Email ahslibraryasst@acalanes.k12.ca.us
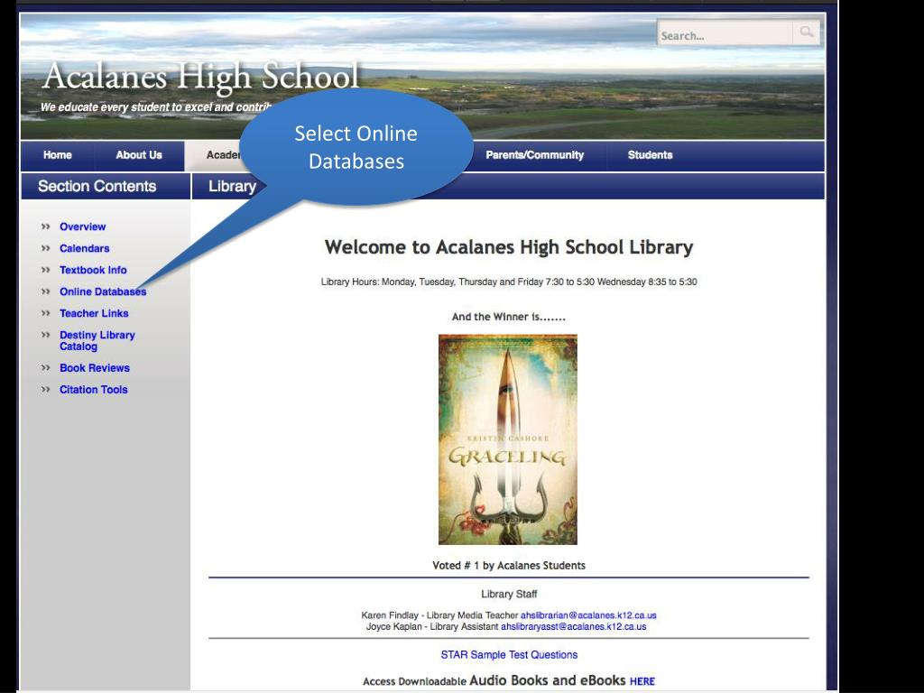The image size is (924, 693). point(573,626)
